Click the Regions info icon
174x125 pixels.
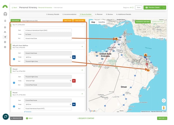[x=133, y=8]
